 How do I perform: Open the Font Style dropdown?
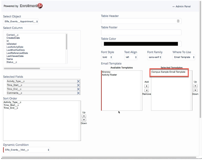tap(107, 57)
